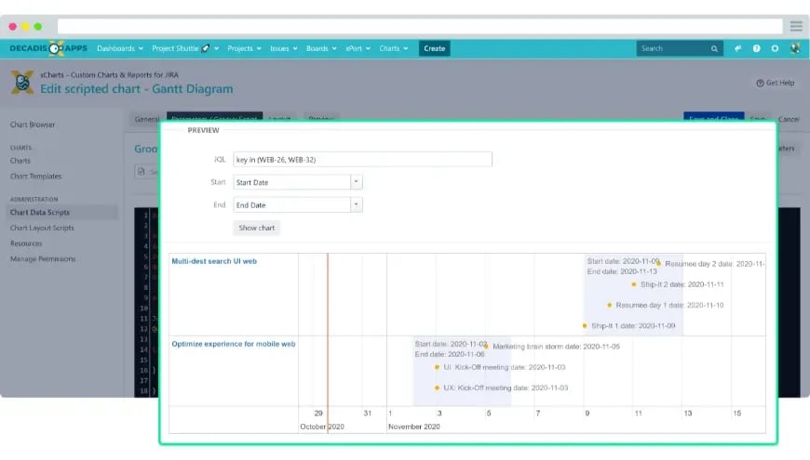Open the xPort menu
Viewport: 810px width, 460px height.
(x=358, y=48)
